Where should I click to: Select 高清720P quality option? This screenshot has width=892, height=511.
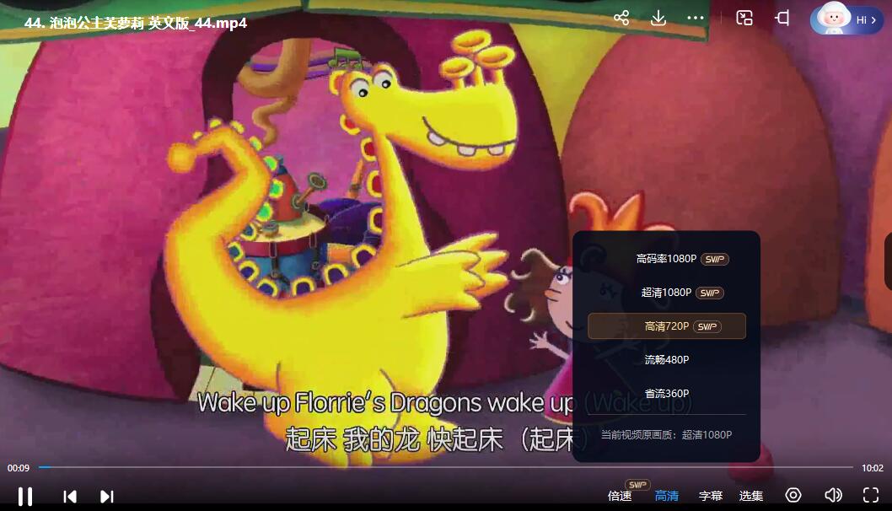tap(666, 326)
